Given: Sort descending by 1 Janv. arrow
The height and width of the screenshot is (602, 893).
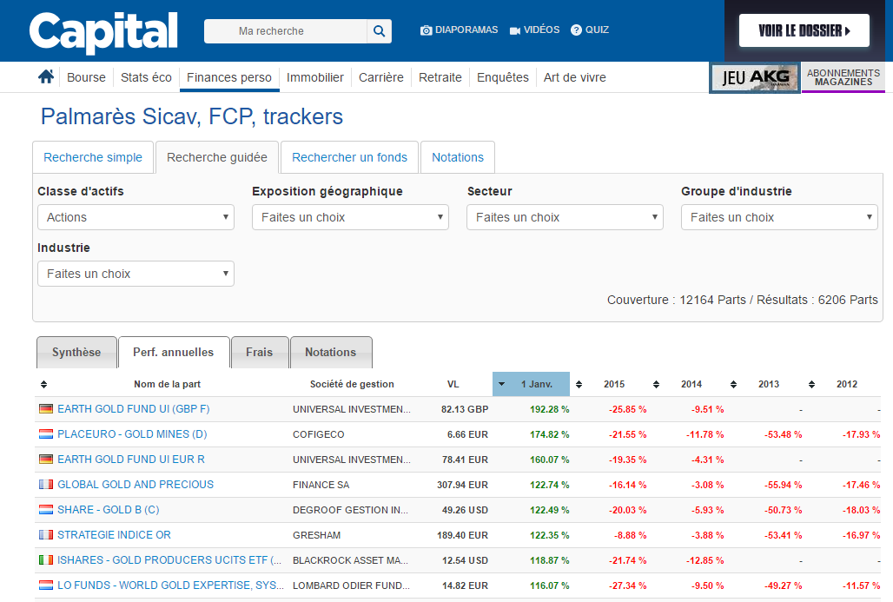Looking at the screenshot, I should point(502,384).
